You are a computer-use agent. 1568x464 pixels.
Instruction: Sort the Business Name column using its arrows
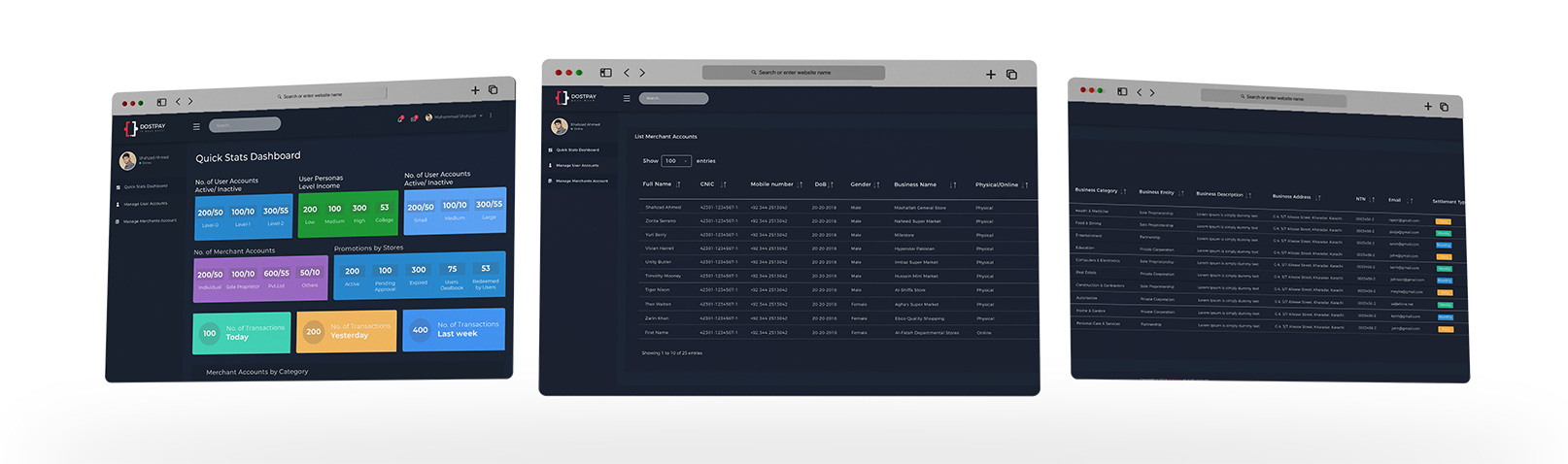pos(953,184)
